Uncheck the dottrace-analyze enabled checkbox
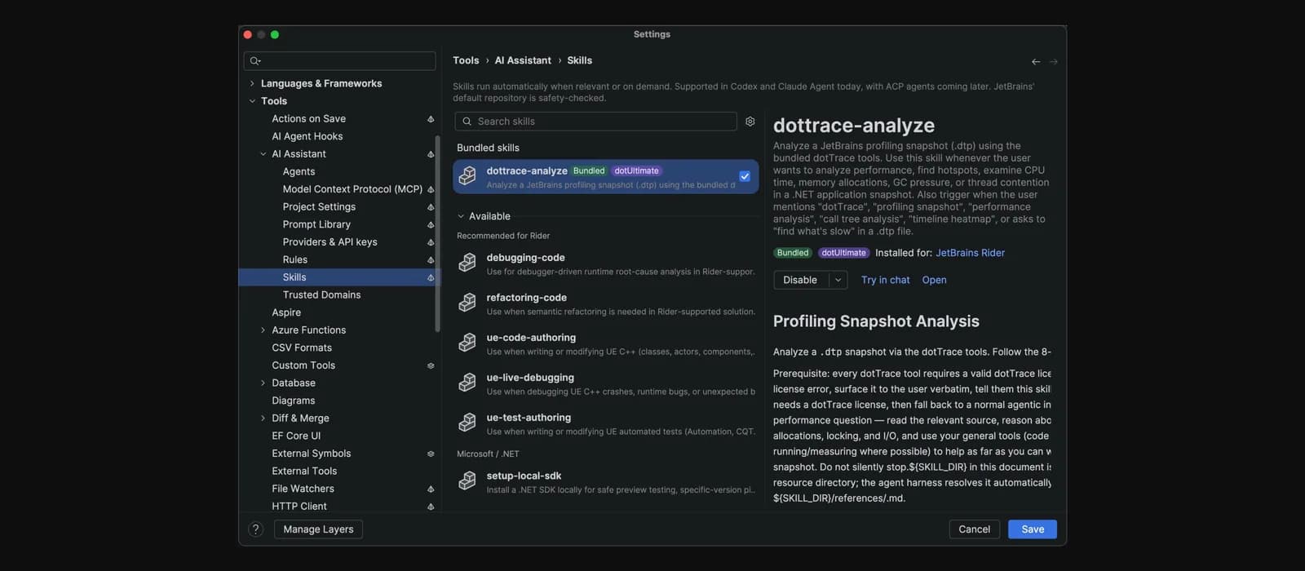Image resolution: width=1305 pixels, height=571 pixels. point(745,176)
